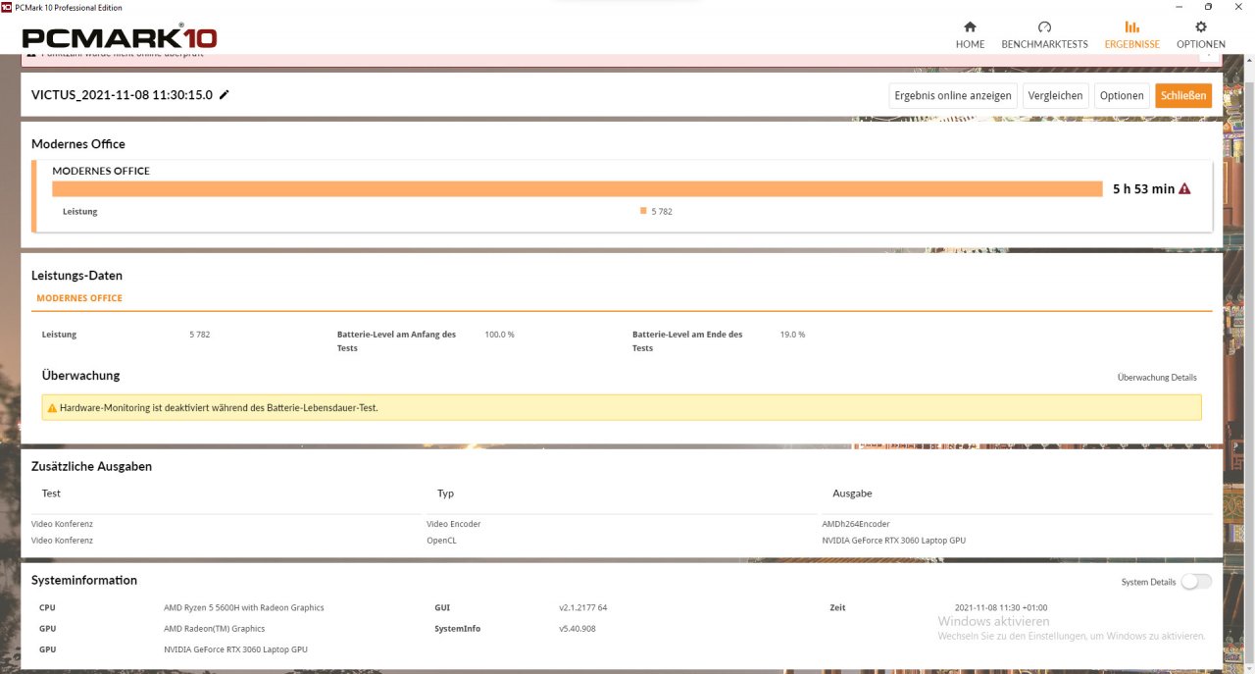Click the title bar PCMark app icon
The image size is (1255, 674).
click(7, 7)
